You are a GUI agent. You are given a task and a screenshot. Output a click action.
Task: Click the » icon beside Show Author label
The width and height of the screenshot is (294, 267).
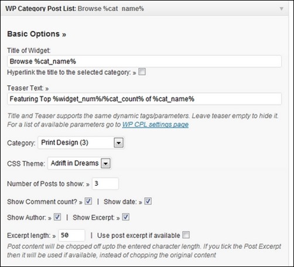pyautogui.click(x=50, y=219)
